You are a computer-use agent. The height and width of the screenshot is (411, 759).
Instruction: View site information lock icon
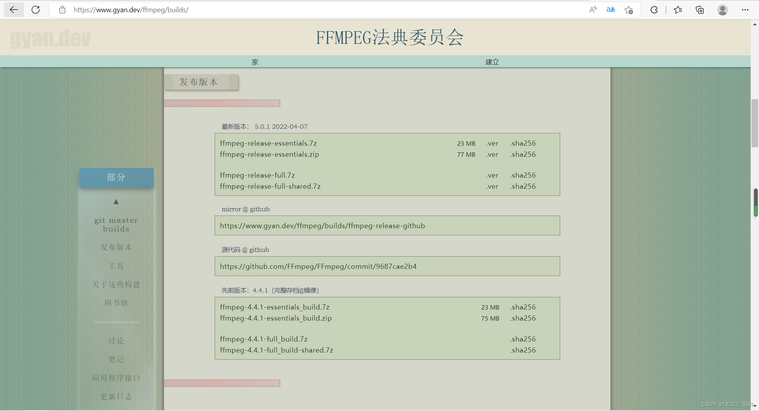(62, 10)
